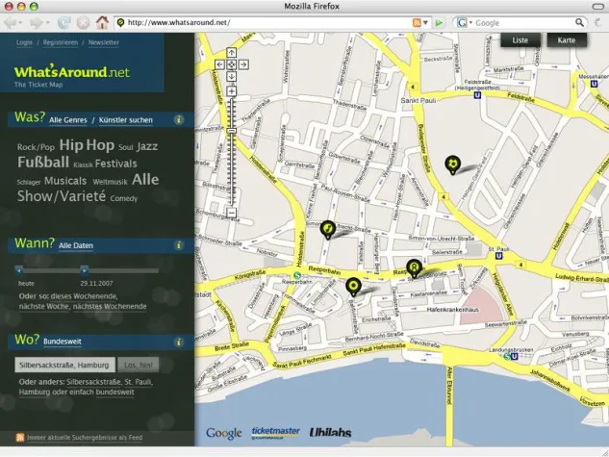This screenshot has width=609, height=457.
Task: Click the date slider handle at 29.11.2007
Action: tap(85, 270)
